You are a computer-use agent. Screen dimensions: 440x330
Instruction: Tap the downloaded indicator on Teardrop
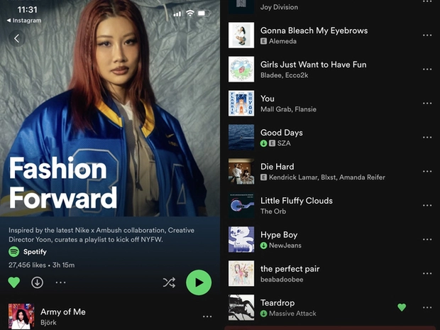point(263,314)
